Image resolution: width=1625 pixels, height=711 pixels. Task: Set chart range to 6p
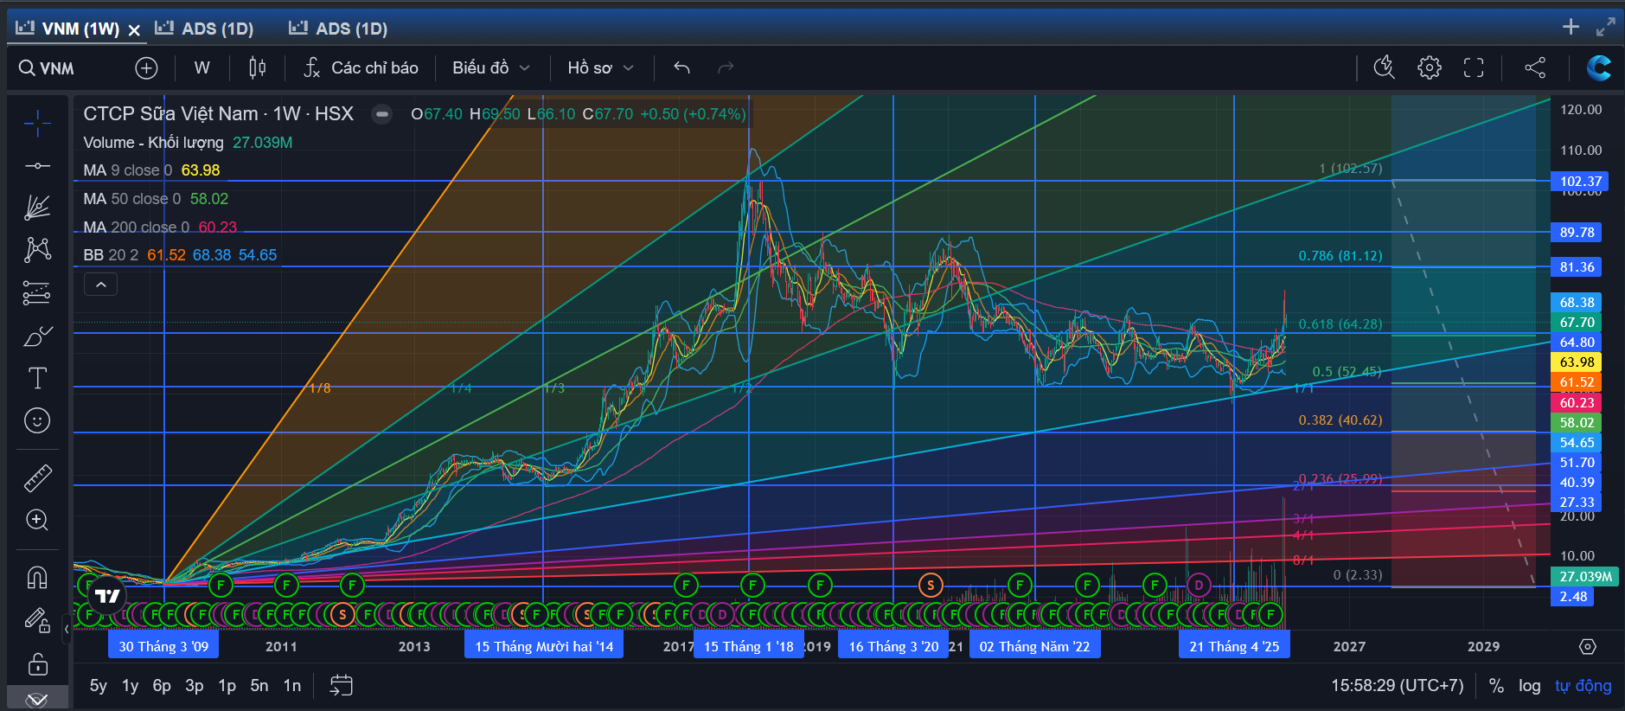click(162, 686)
